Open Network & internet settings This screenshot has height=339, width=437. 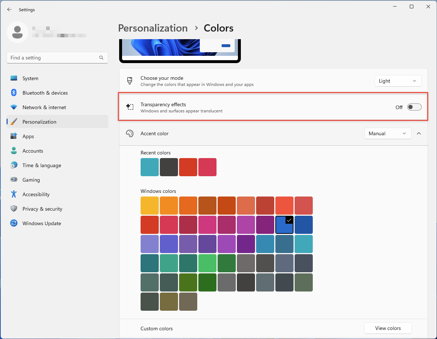point(57,107)
